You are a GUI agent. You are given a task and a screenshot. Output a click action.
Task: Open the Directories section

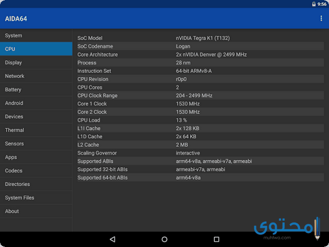36,184
